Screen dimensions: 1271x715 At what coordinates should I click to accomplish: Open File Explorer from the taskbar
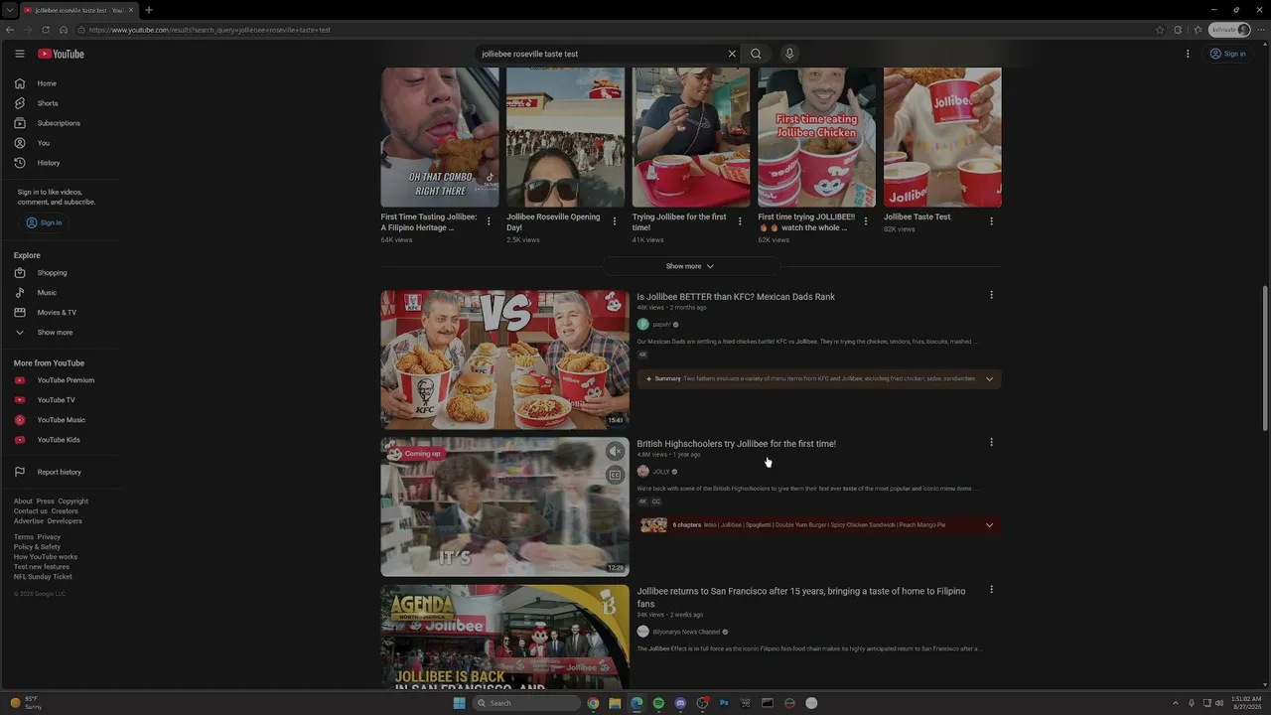[x=615, y=703]
